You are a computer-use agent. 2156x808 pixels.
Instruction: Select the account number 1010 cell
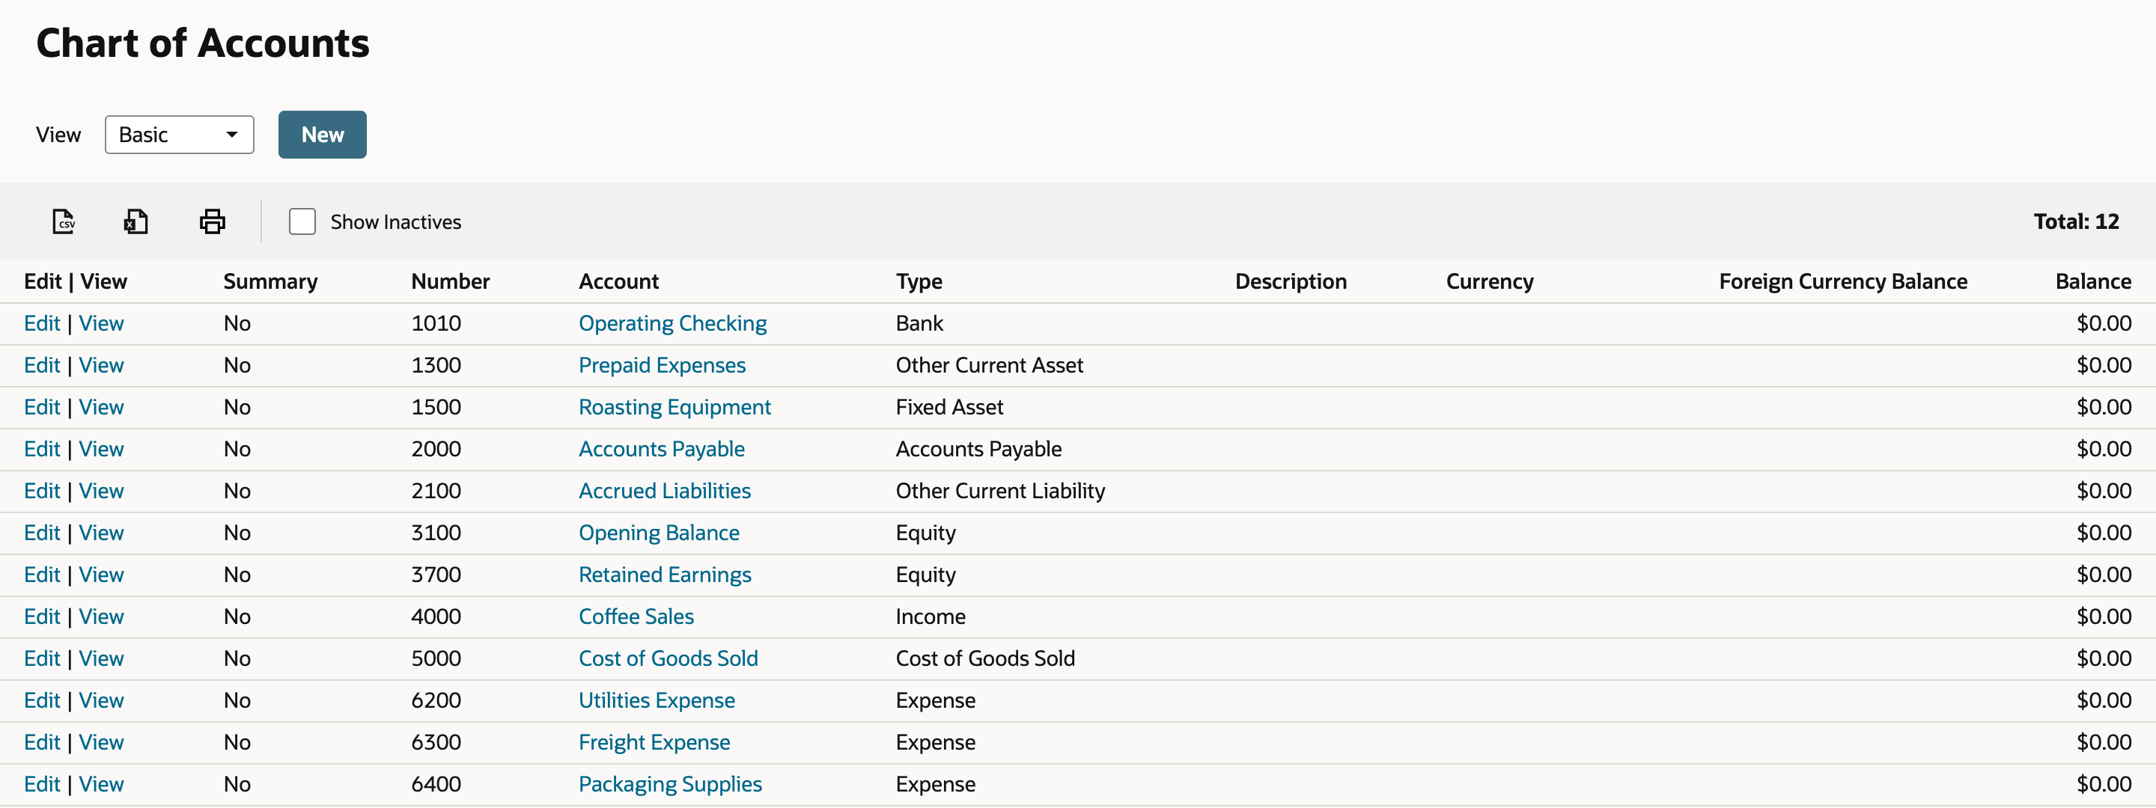[x=436, y=324]
